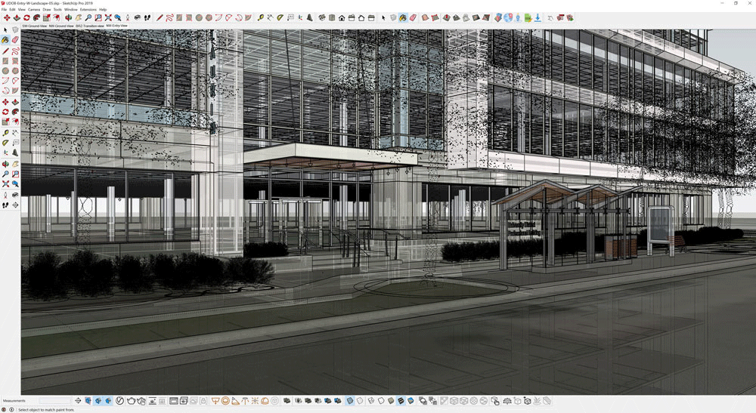Select the Polygon tool in the left palette

click(15, 71)
